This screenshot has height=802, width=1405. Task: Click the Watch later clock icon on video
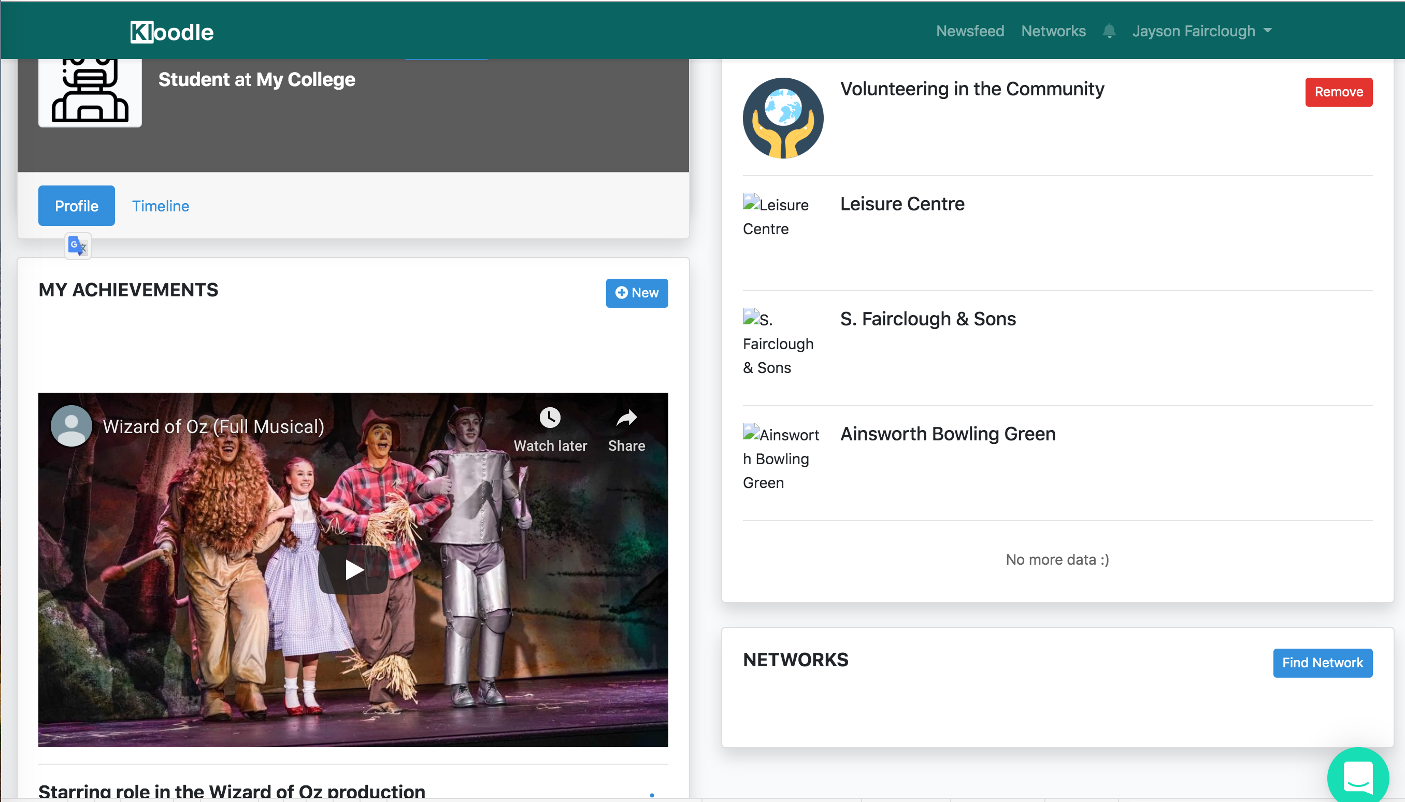(x=550, y=418)
